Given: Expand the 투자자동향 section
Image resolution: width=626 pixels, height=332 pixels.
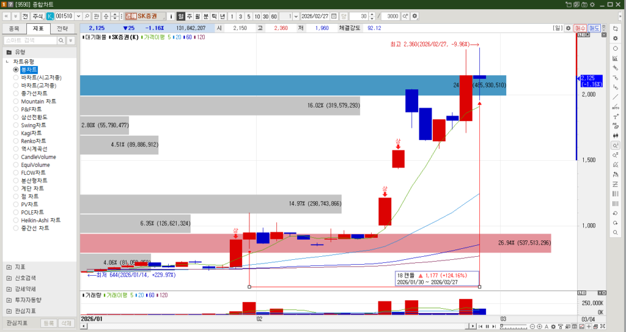Looking at the screenshot, I should tap(9, 300).
